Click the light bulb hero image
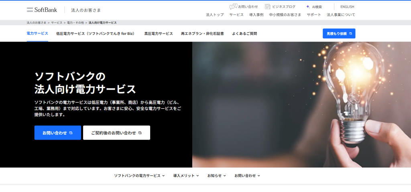This screenshot has width=411, height=192. pos(301,105)
